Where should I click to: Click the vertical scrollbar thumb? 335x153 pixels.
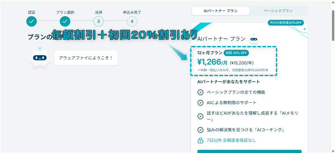click(333, 25)
